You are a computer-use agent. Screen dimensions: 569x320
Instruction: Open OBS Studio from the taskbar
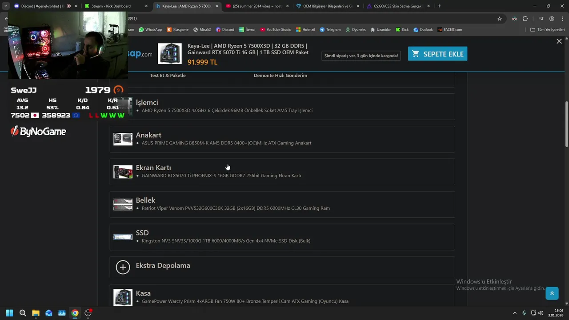pos(88,313)
